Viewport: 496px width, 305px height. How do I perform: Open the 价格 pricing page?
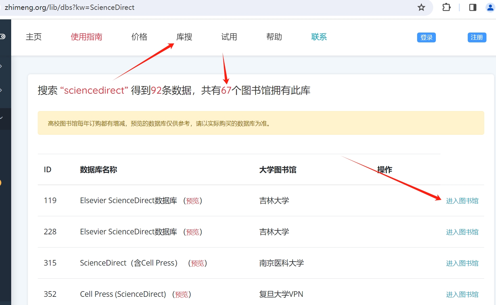(x=139, y=37)
